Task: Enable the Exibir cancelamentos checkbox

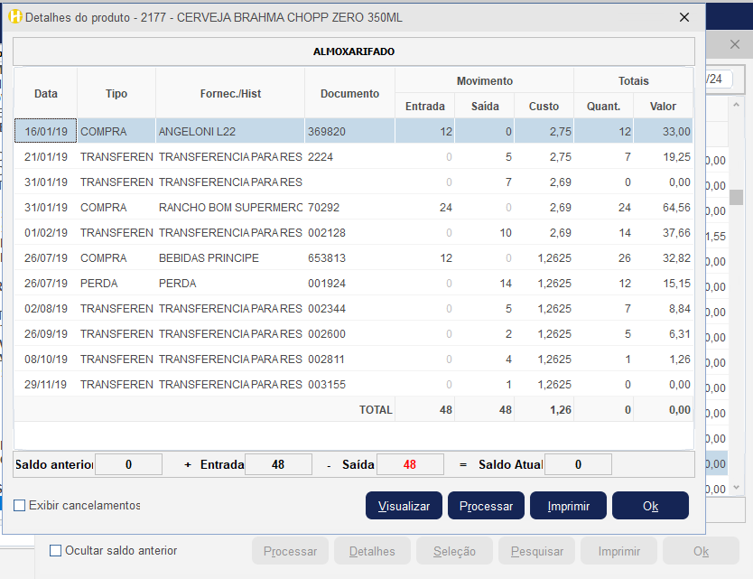Action: pyautogui.click(x=20, y=506)
